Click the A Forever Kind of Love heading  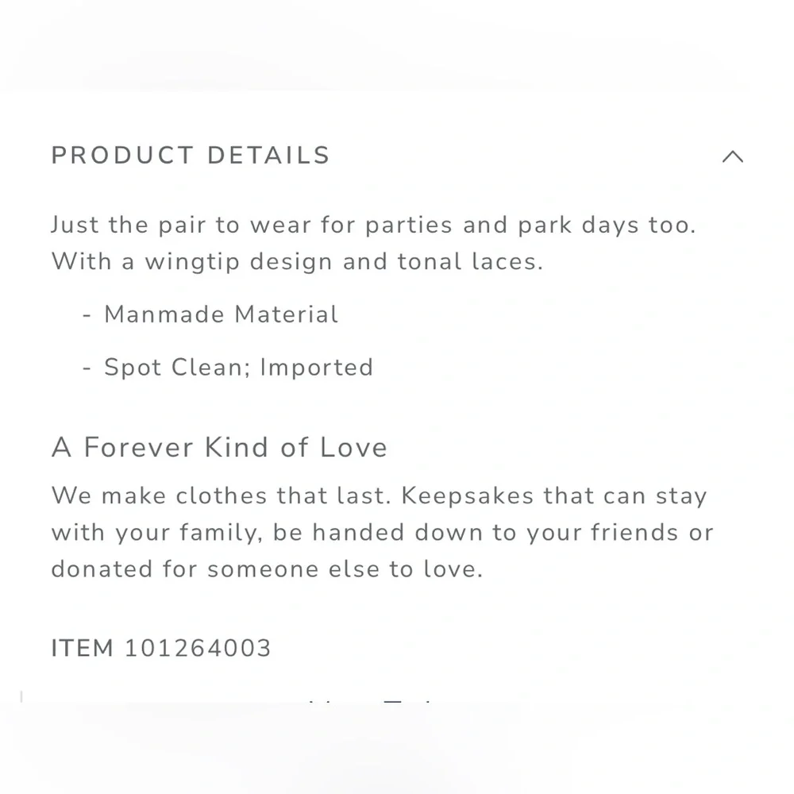(219, 448)
